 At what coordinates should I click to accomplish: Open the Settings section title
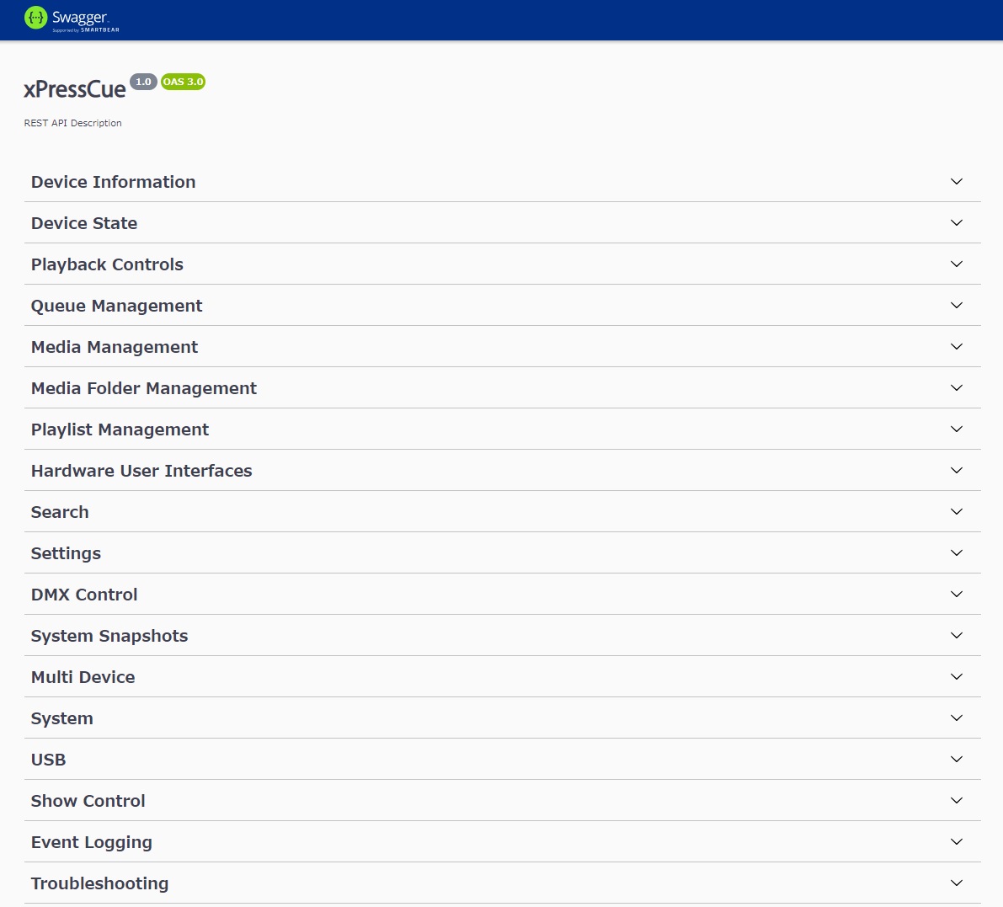point(66,554)
